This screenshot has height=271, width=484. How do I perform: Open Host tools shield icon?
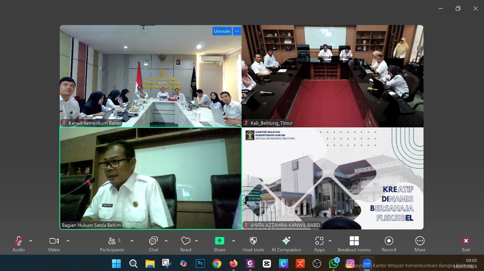click(253, 241)
